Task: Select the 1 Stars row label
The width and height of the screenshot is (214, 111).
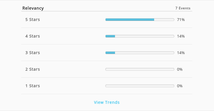Action: coord(33,86)
